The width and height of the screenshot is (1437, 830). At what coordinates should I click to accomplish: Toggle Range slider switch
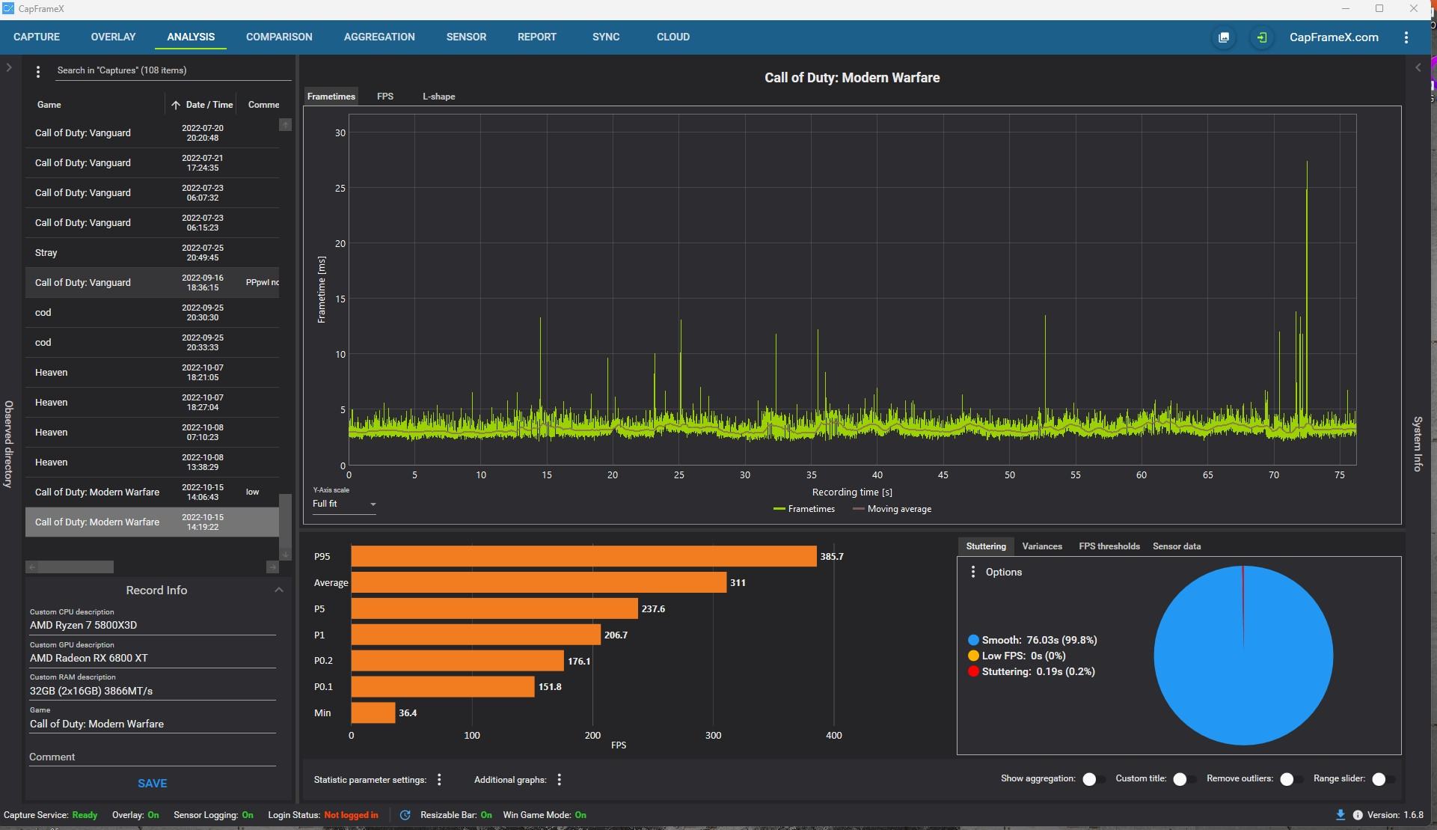1382,780
